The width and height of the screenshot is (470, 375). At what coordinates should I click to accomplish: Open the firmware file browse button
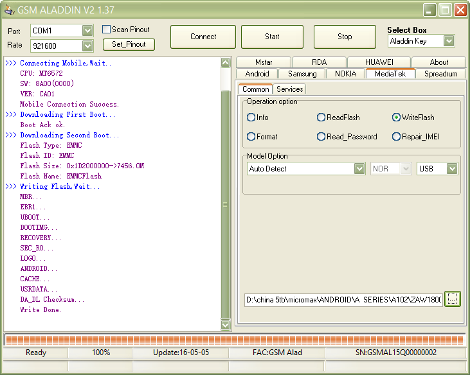pos(452,299)
